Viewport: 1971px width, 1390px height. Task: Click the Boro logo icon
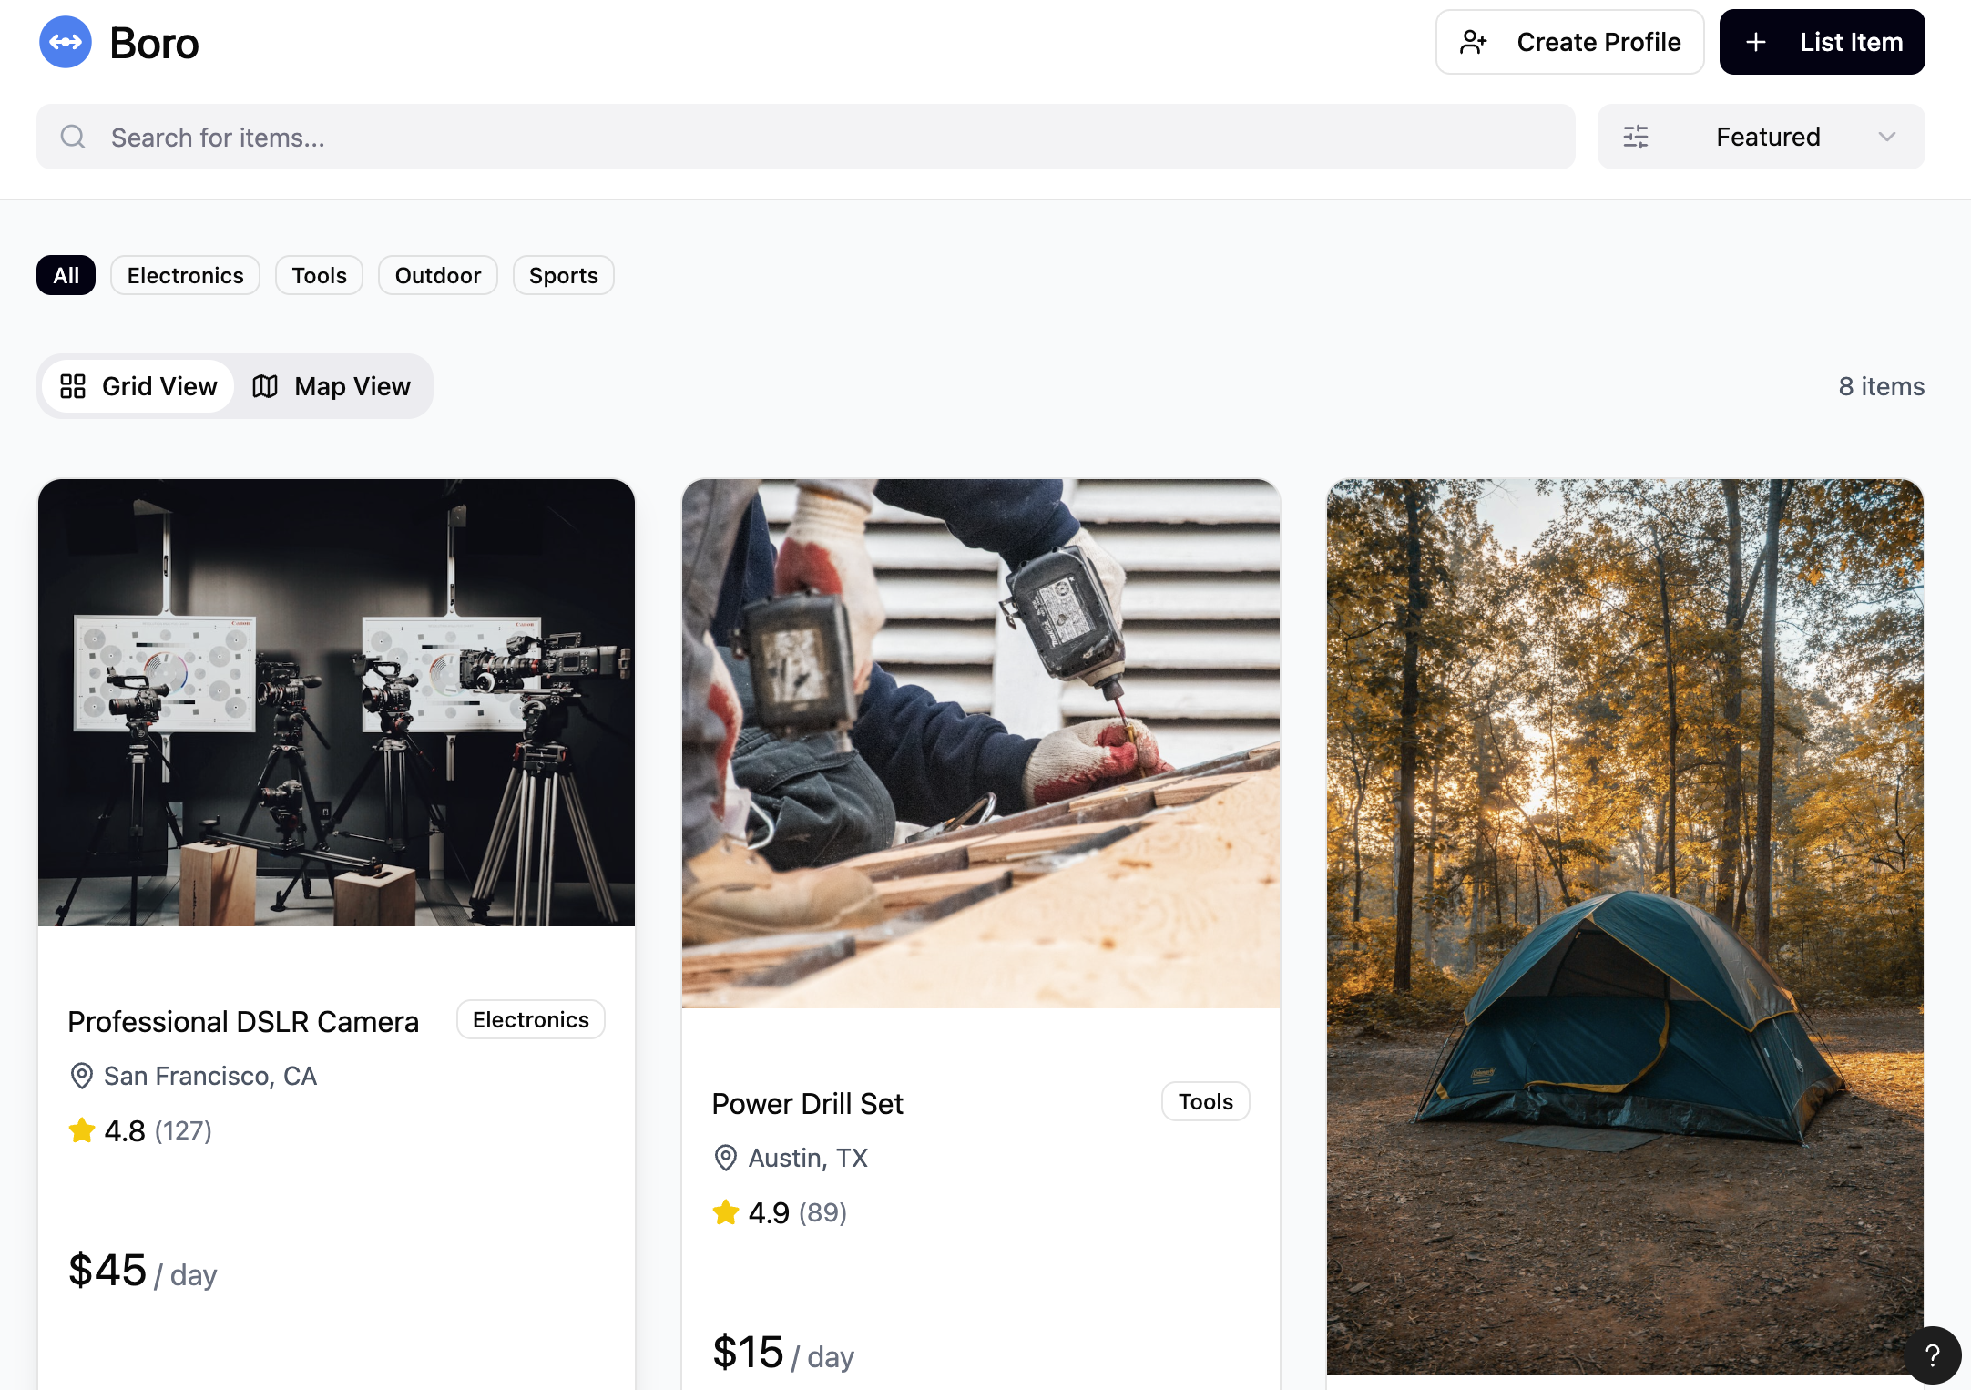[66, 42]
